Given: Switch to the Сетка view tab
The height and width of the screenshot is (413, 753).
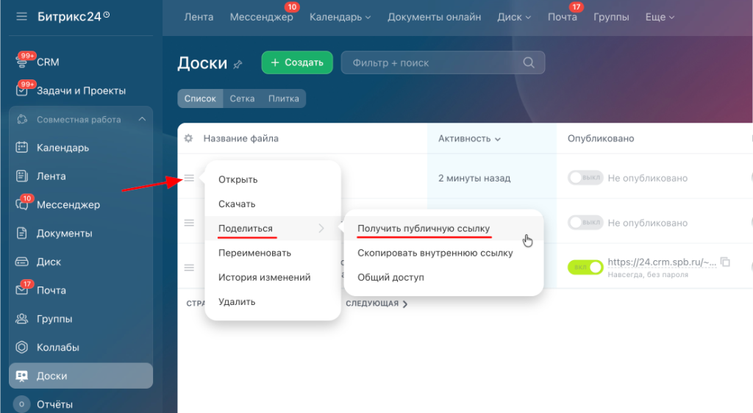Looking at the screenshot, I should click(x=242, y=98).
